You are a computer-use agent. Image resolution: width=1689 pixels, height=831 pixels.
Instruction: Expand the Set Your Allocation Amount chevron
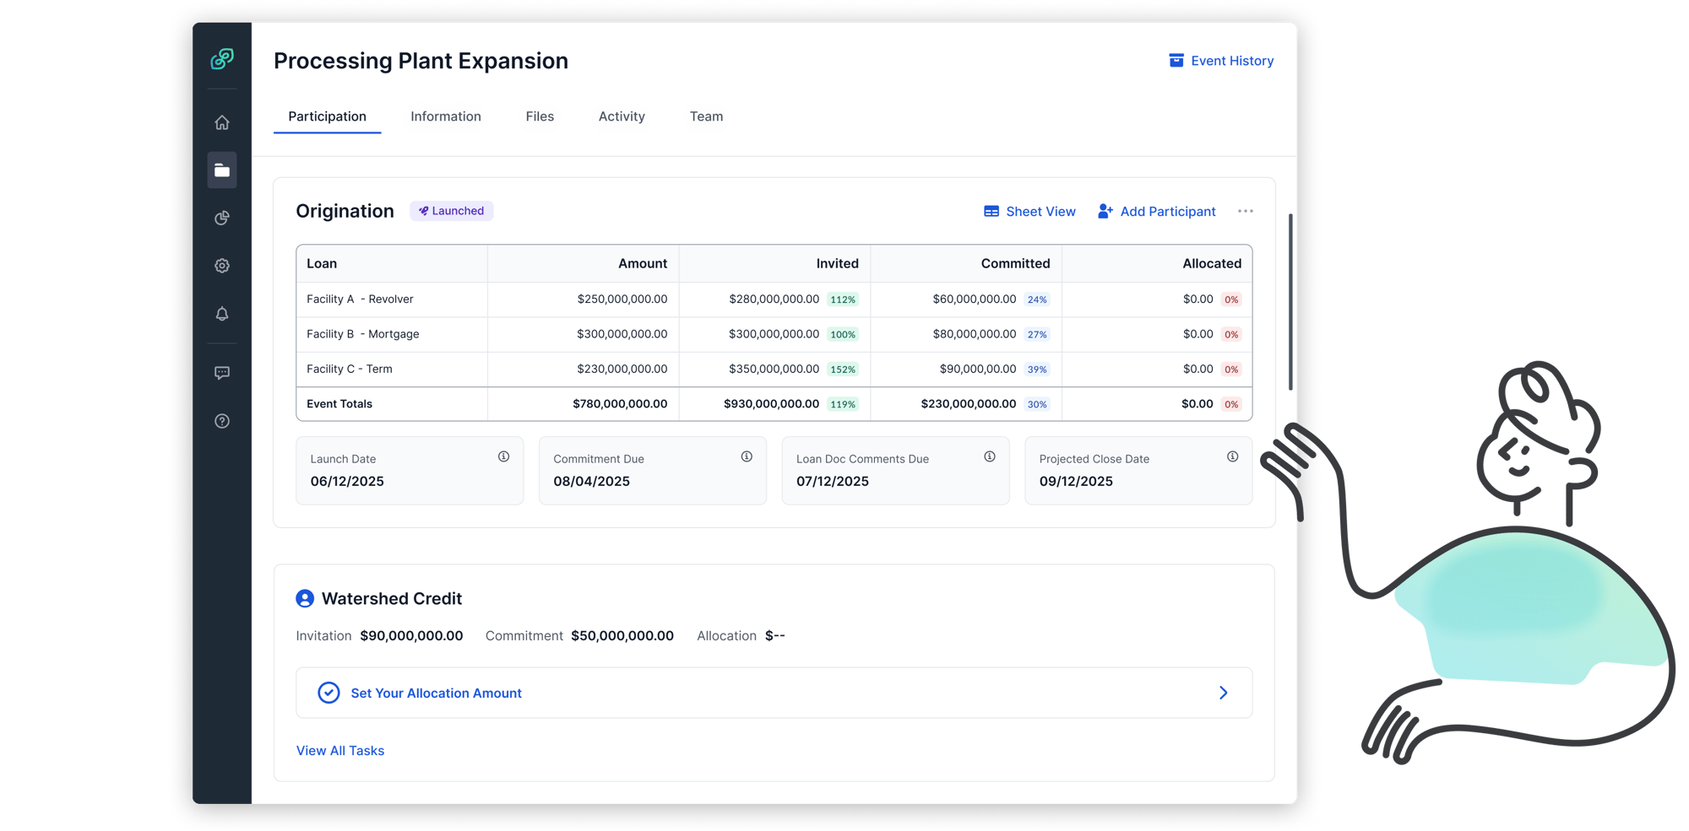pos(1223,693)
